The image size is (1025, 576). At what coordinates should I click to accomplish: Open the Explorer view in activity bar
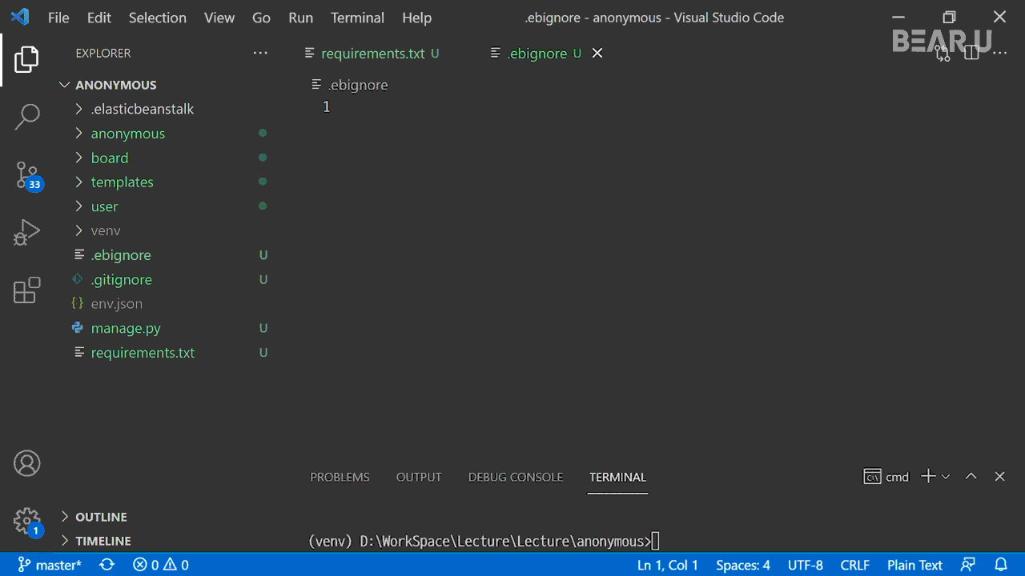click(26, 60)
